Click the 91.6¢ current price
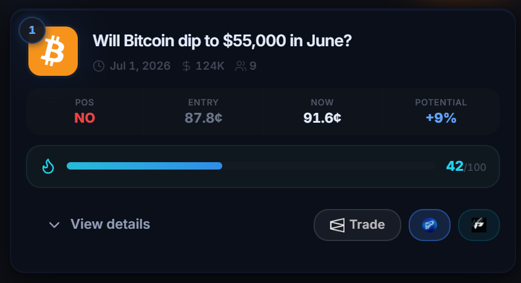The width and height of the screenshot is (521, 283). pos(322,118)
